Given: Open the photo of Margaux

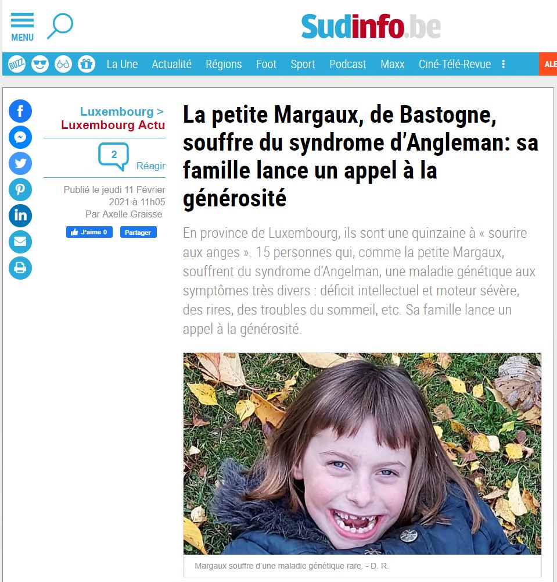Looking at the screenshot, I should (362, 454).
